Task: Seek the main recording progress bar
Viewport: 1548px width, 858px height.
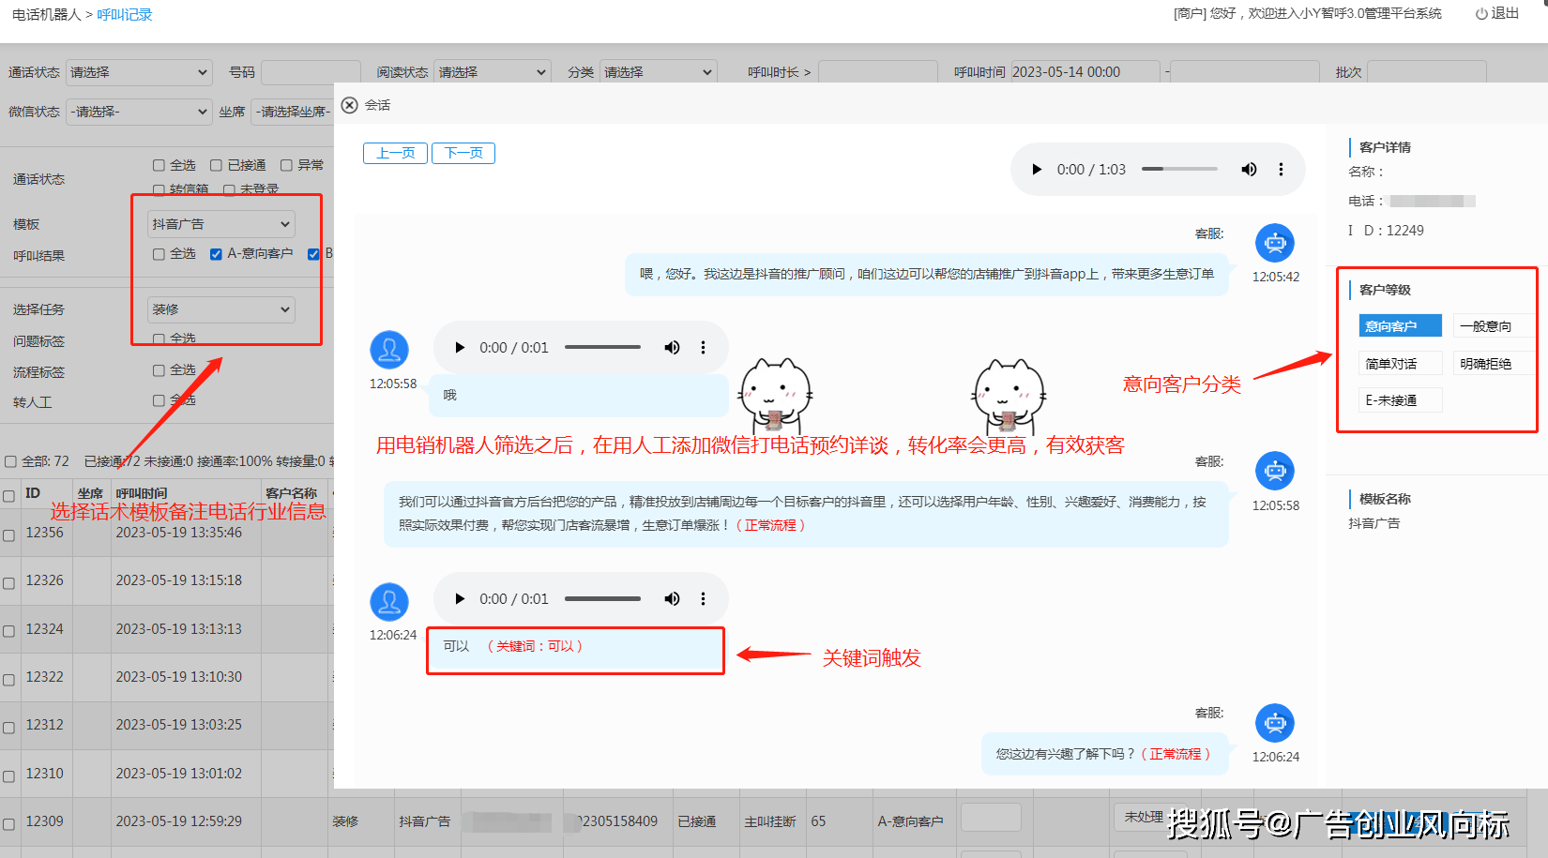Action: [1179, 170]
